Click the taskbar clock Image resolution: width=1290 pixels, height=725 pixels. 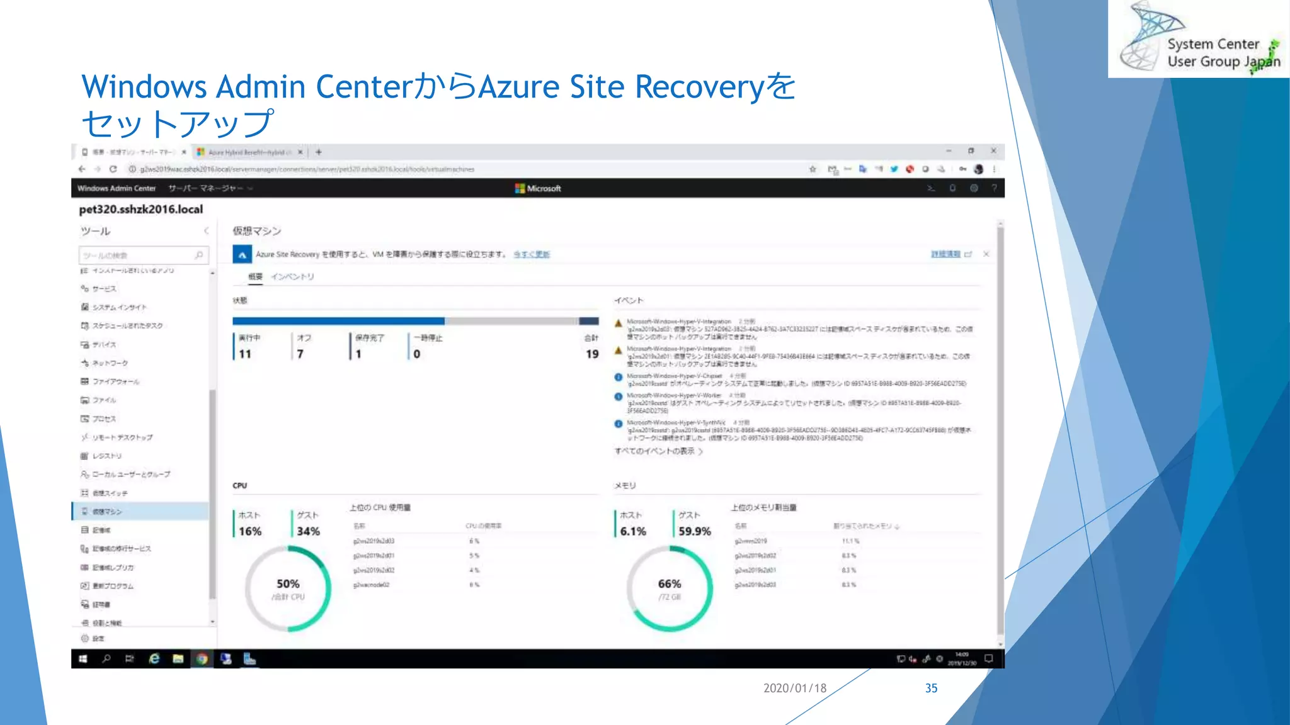click(962, 659)
